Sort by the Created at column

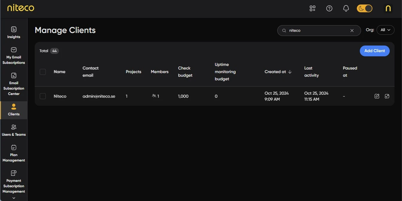point(278,72)
